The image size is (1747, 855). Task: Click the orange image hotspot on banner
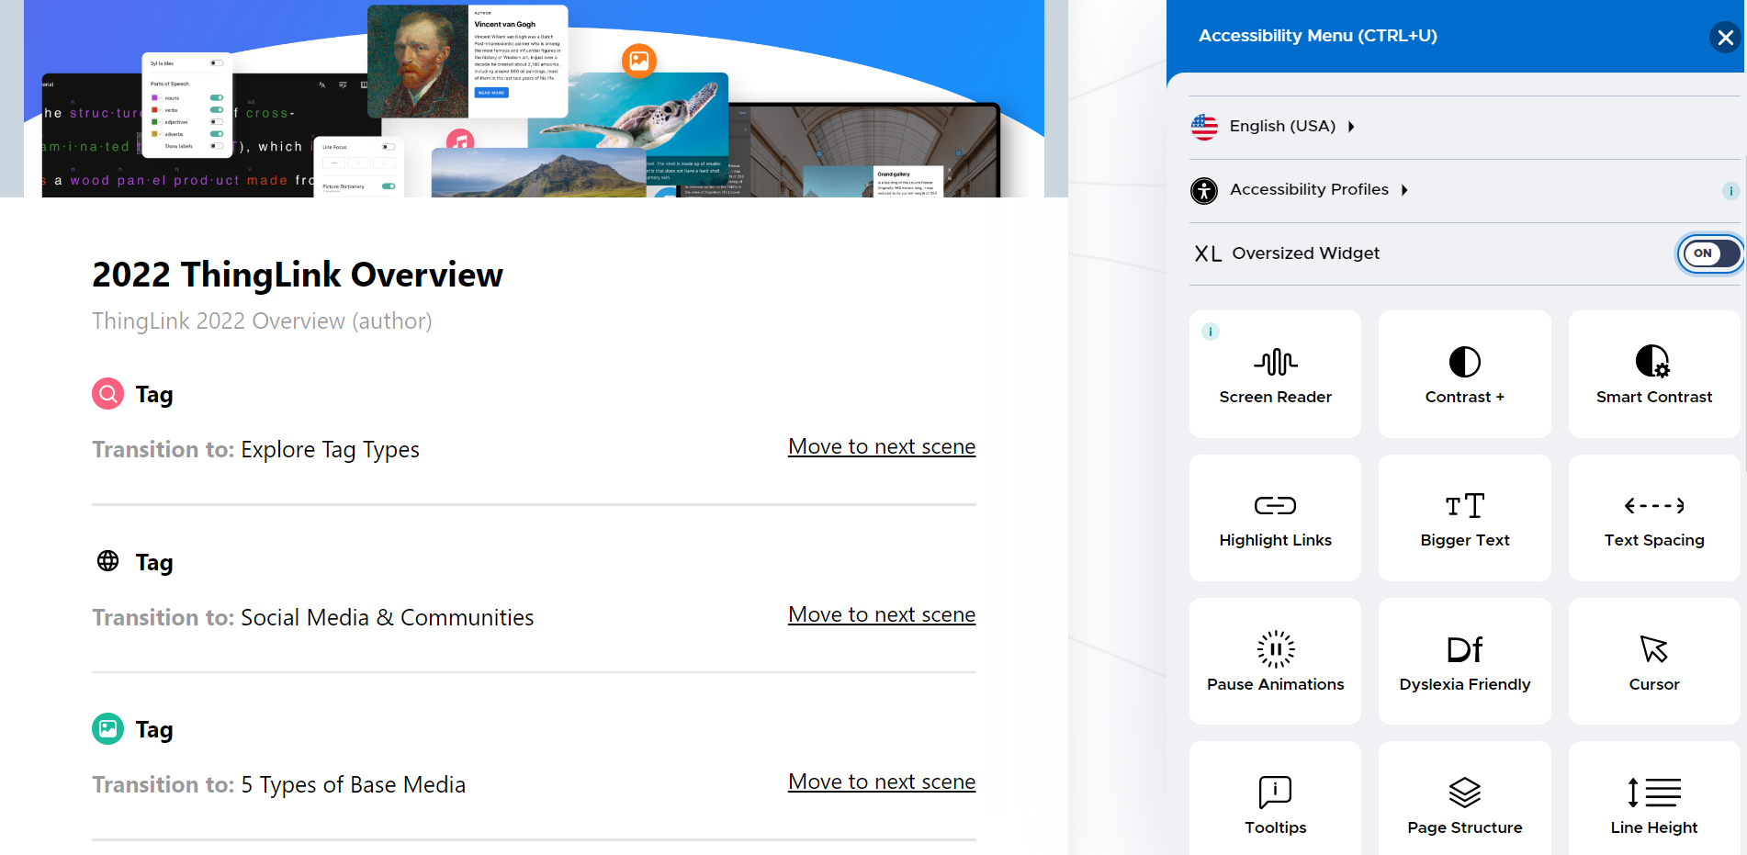pyautogui.click(x=639, y=62)
